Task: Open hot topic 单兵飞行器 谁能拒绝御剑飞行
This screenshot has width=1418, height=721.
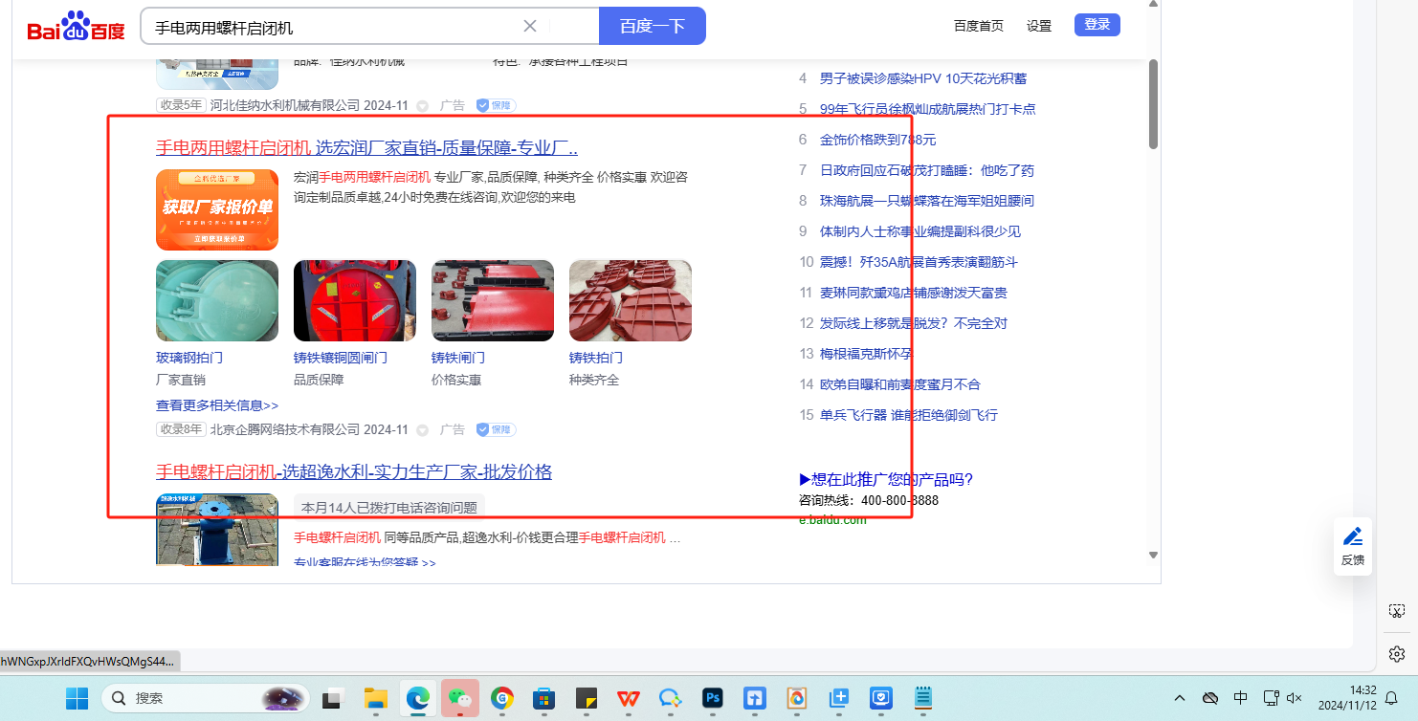Action: pos(909,415)
